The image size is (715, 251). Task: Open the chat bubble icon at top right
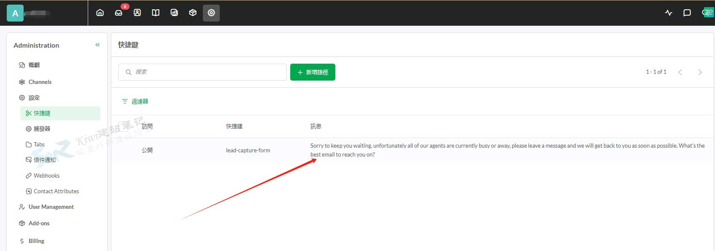point(687,13)
